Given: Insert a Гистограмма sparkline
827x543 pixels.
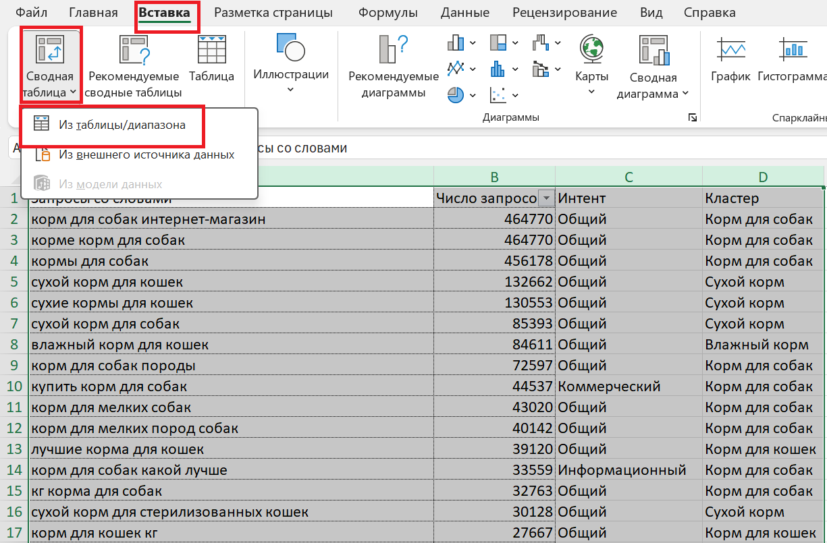Looking at the screenshot, I should pos(793,59).
